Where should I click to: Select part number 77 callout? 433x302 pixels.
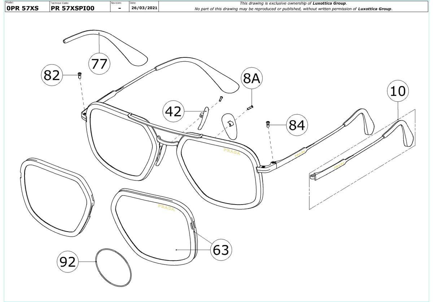pyautogui.click(x=99, y=64)
